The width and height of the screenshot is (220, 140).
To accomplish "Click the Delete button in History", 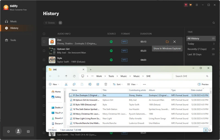I will click(50, 23).
